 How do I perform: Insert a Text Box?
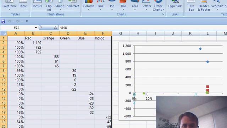(x=191, y=6)
